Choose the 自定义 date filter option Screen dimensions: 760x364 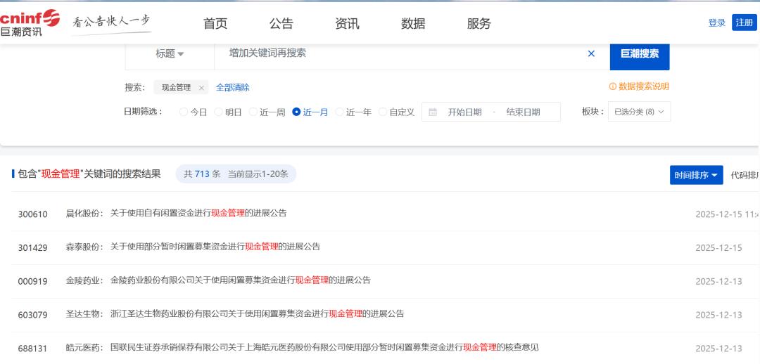coord(383,112)
